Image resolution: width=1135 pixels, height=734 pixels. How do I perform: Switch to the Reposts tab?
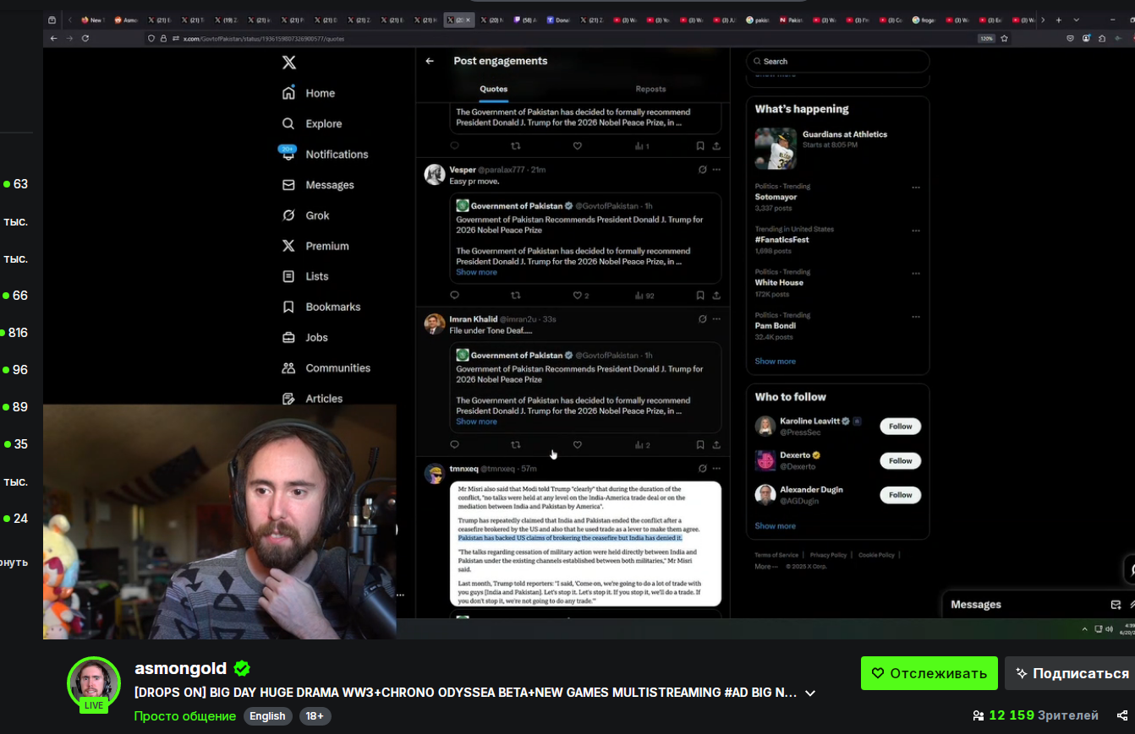[x=650, y=89]
